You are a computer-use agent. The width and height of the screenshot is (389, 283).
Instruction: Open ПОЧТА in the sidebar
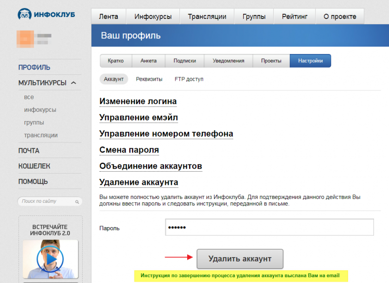[29, 151]
